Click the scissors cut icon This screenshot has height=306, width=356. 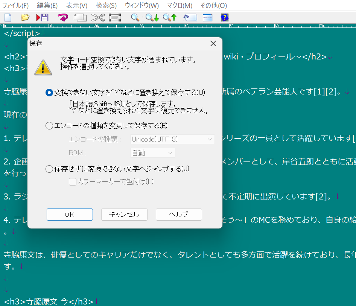point(98,17)
